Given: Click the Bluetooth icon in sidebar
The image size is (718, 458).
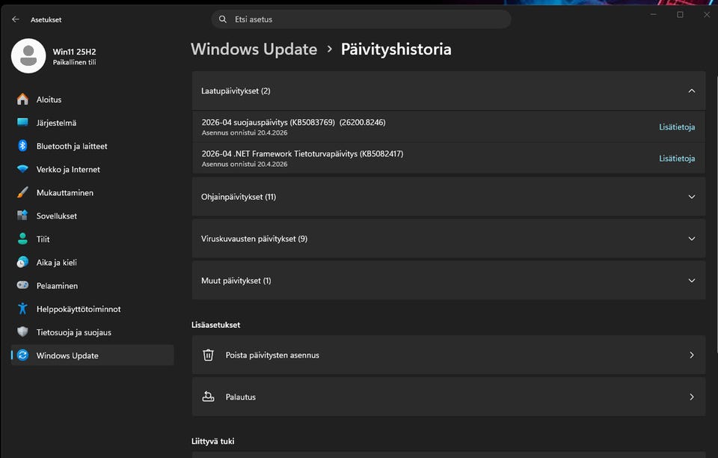Looking at the screenshot, I should click(22, 146).
